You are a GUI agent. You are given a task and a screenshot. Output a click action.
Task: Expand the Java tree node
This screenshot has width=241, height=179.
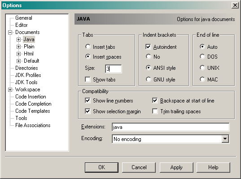click(18, 39)
